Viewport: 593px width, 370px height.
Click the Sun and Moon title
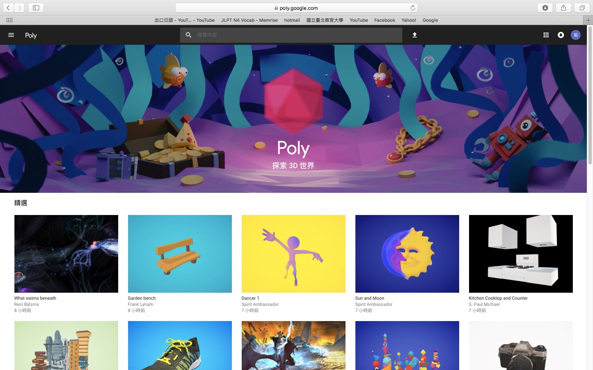click(369, 298)
